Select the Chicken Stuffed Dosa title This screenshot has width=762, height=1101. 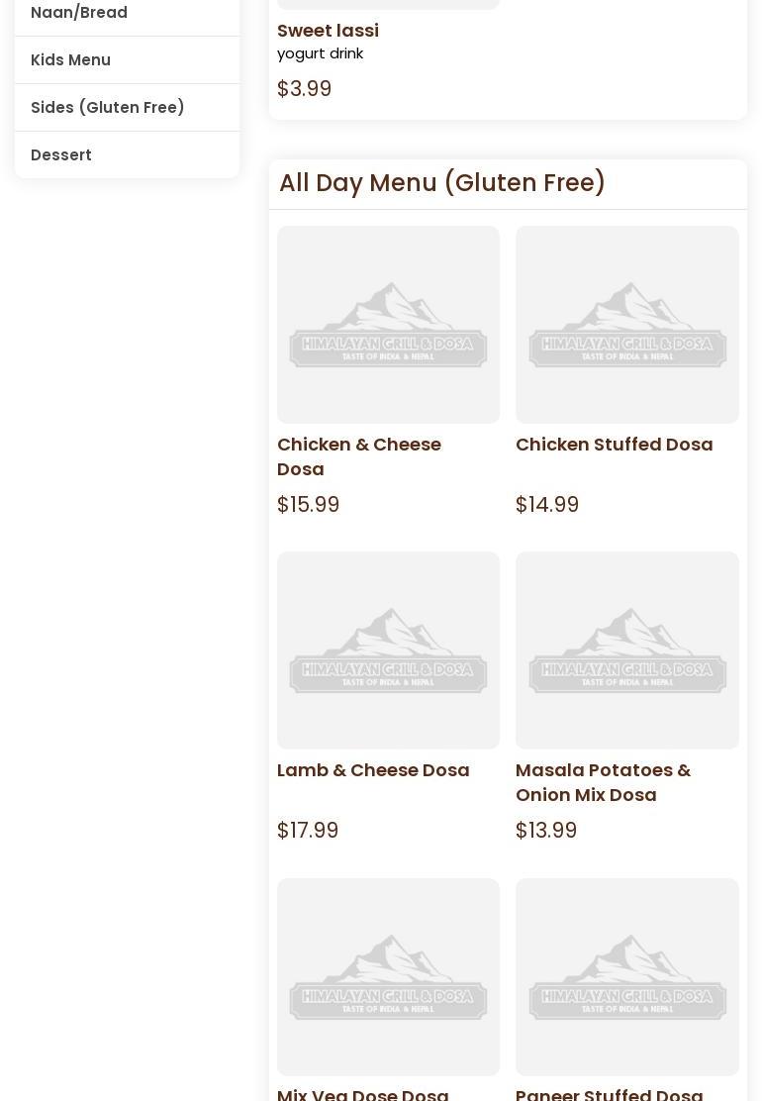[614, 445]
